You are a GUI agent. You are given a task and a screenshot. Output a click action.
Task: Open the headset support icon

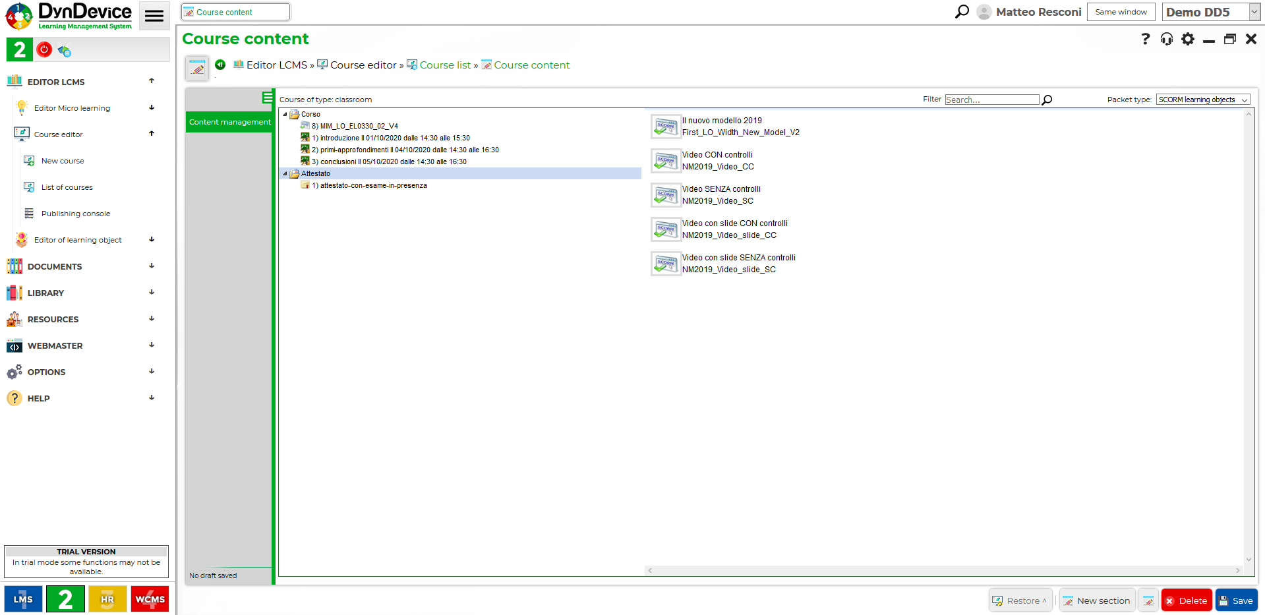(x=1166, y=40)
